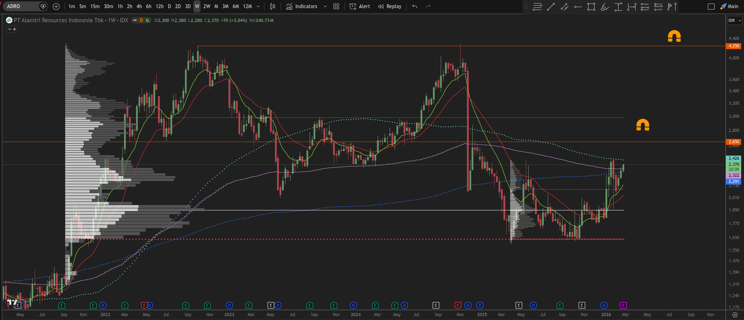Change the chart to the 1h interval
744x320 pixels.
point(120,6)
